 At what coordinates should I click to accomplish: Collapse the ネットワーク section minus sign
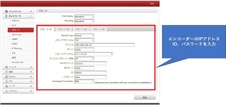(31, 16)
